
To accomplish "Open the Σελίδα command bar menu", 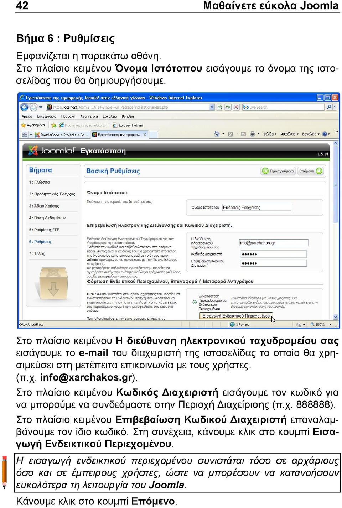I will 270,134.
